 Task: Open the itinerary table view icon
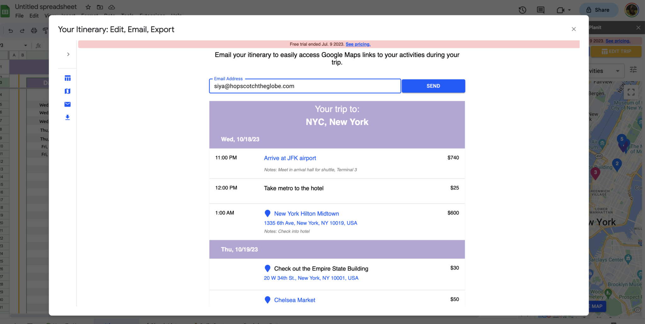67,78
